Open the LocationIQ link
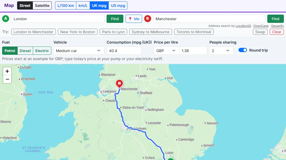Image resolution: width=286 pixels, height=160 pixels. pyautogui.click(x=243, y=26)
